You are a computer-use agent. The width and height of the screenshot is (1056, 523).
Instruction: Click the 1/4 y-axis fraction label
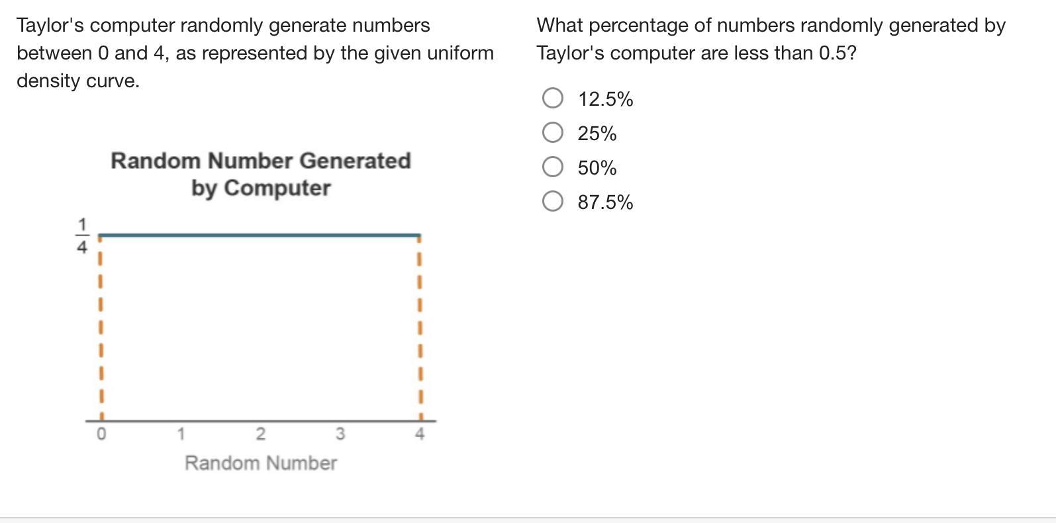(x=82, y=237)
